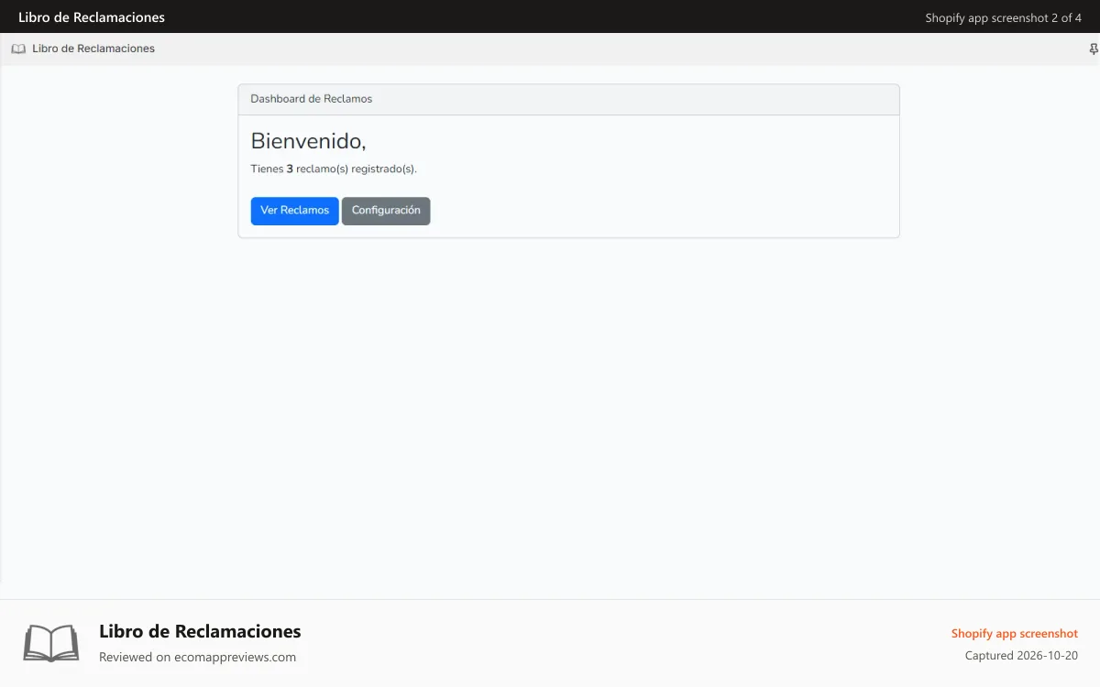Click the orange Shopify app screenshot label

pyautogui.click(x=1014, y=634)
